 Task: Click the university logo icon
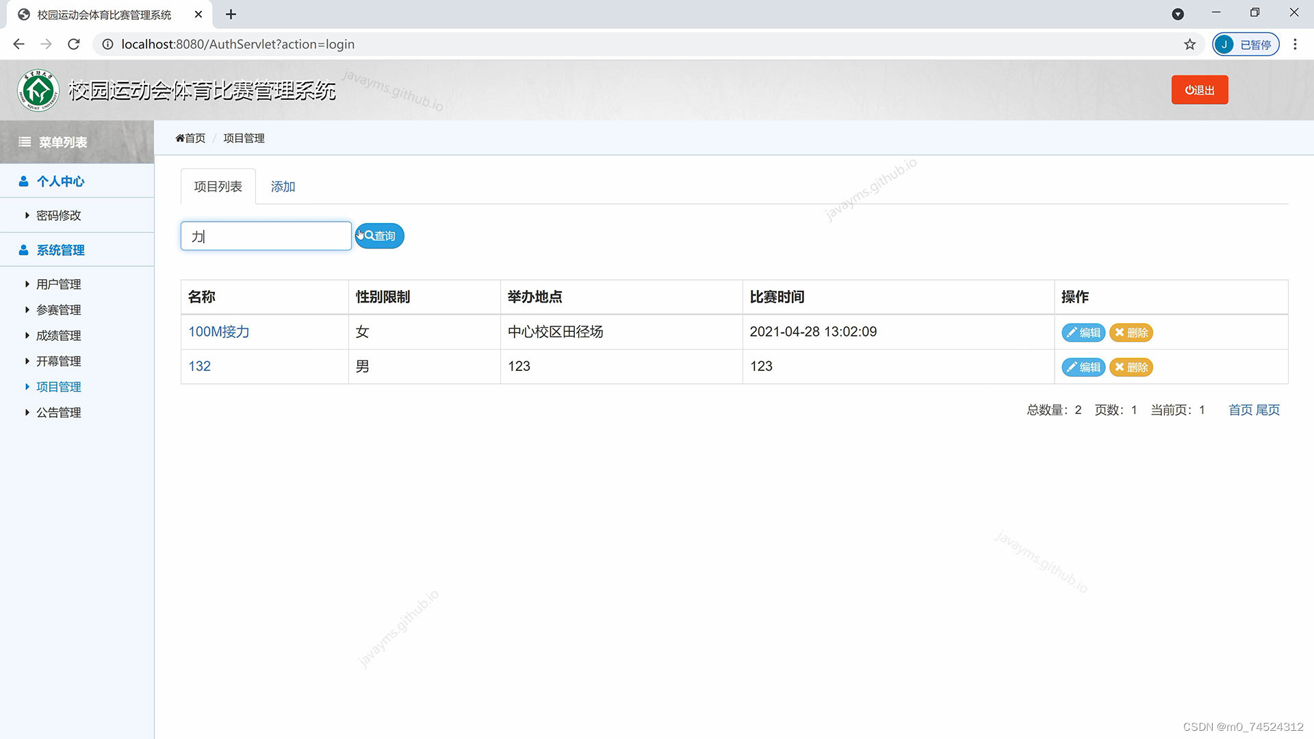(38, 90)
